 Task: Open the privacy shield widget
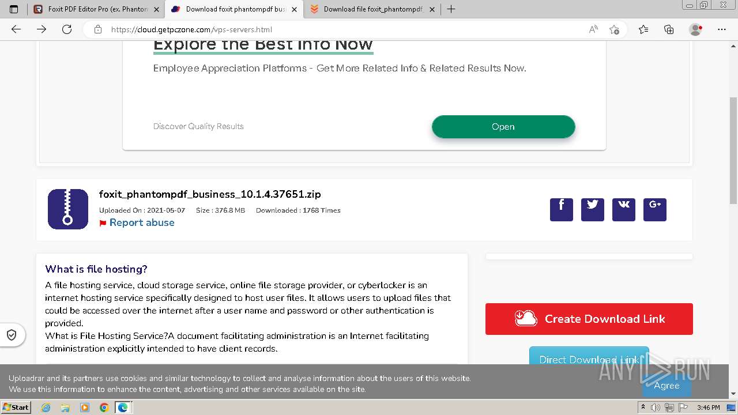click(12, 335)
